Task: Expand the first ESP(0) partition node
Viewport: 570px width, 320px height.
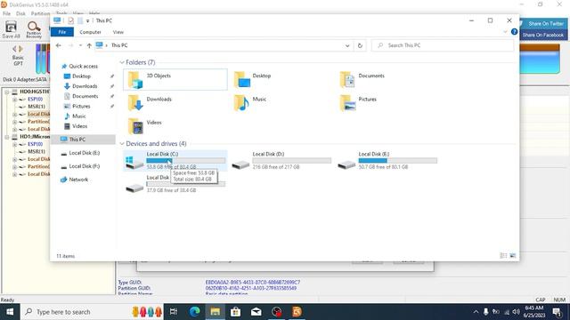Action: [x=15, y=100]
